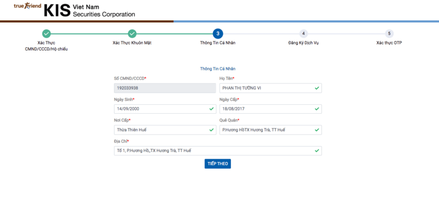Click step label Xác Thực Khuôn Mặt
Image resolution: width=439 pixels, height=218 pixels.
132,43
